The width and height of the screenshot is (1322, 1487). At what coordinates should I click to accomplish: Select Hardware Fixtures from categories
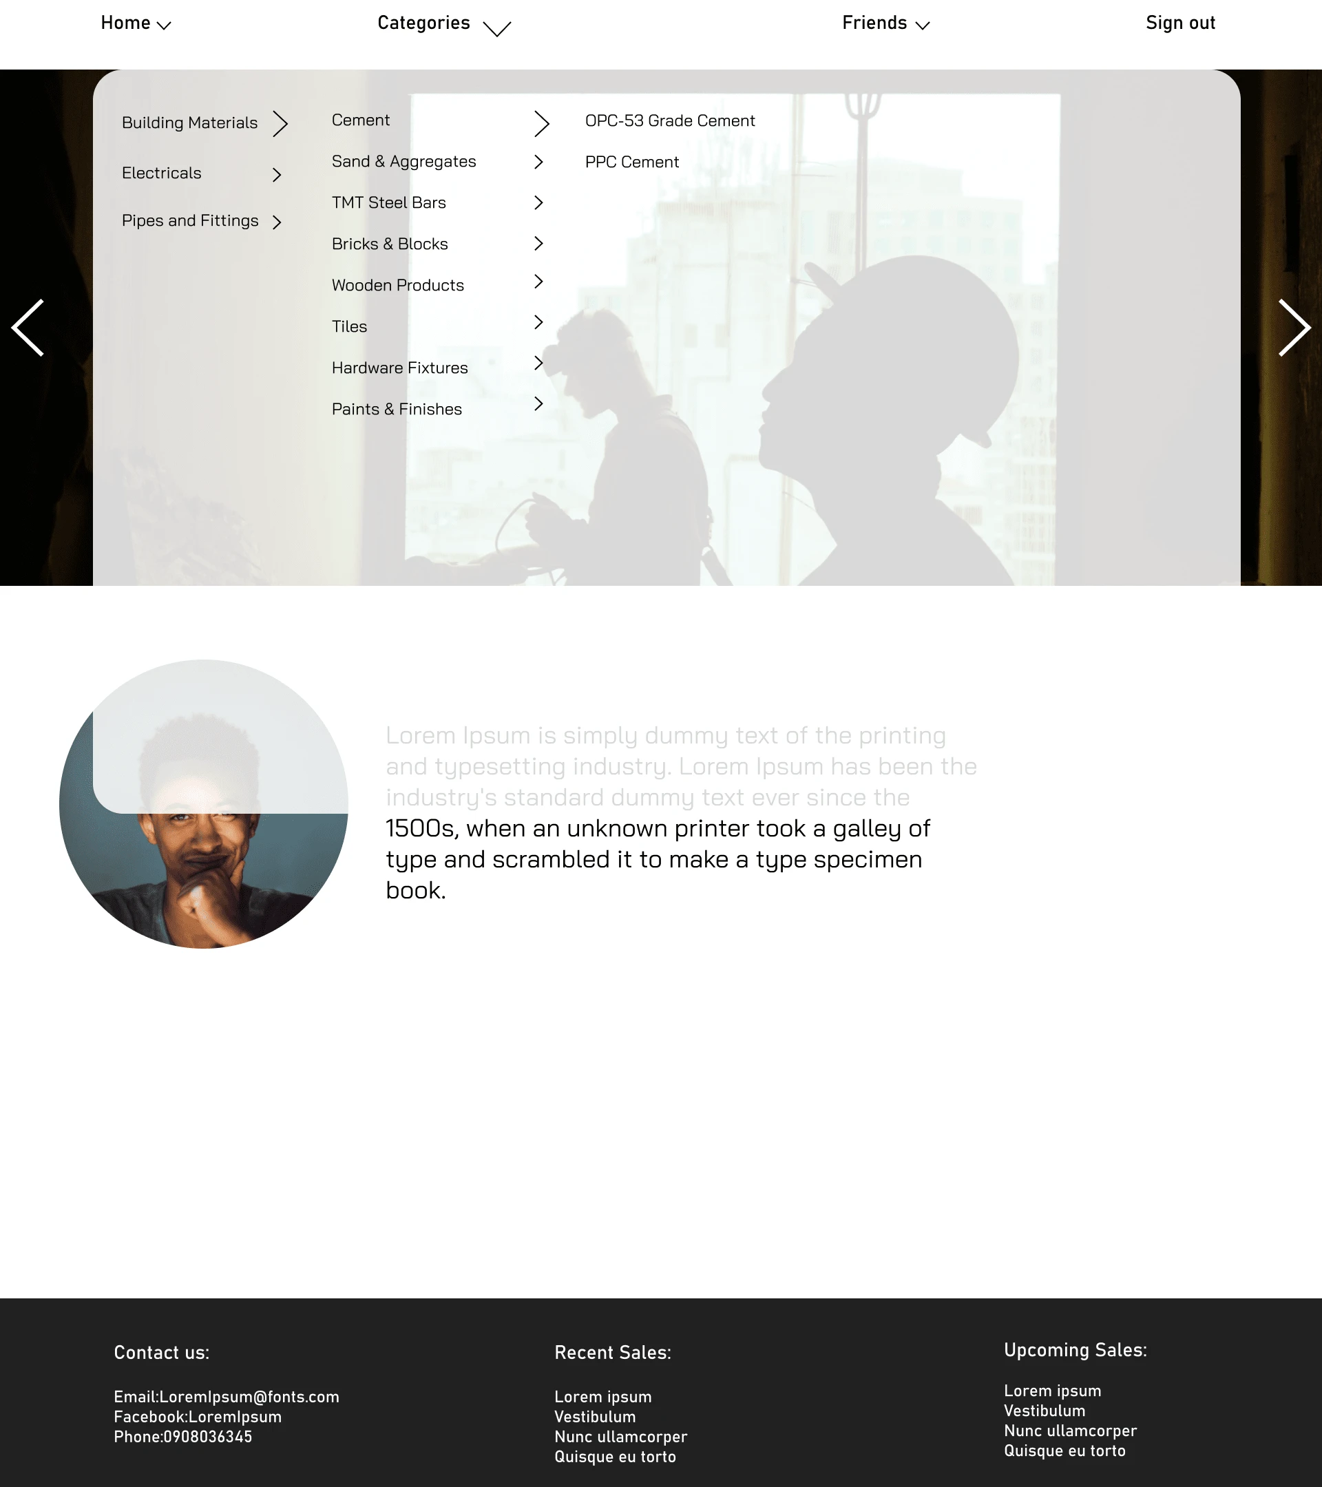[401, 368]
